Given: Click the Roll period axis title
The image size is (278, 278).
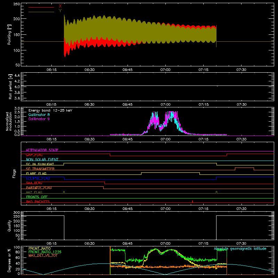Looking at the screenshot, I should click(10, 87).
